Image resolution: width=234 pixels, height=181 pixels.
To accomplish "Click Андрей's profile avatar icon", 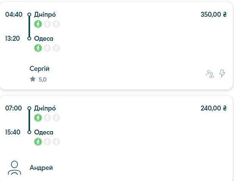I will (x=14, y=168).
